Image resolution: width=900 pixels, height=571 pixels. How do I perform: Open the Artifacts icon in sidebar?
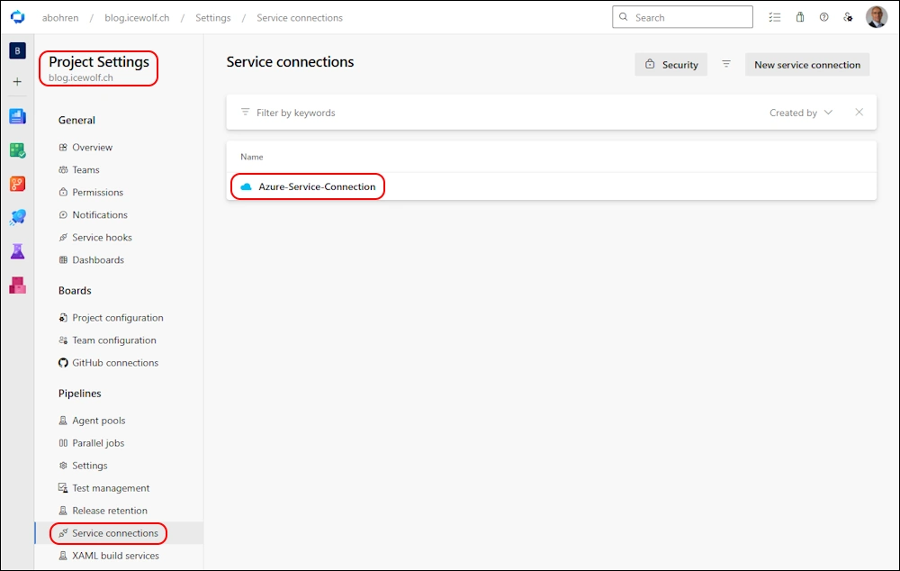tap(17, 285)
